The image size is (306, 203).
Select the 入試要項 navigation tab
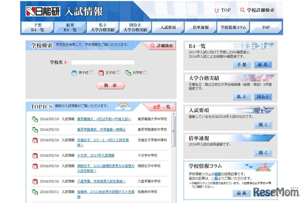(x=168, y=27)
